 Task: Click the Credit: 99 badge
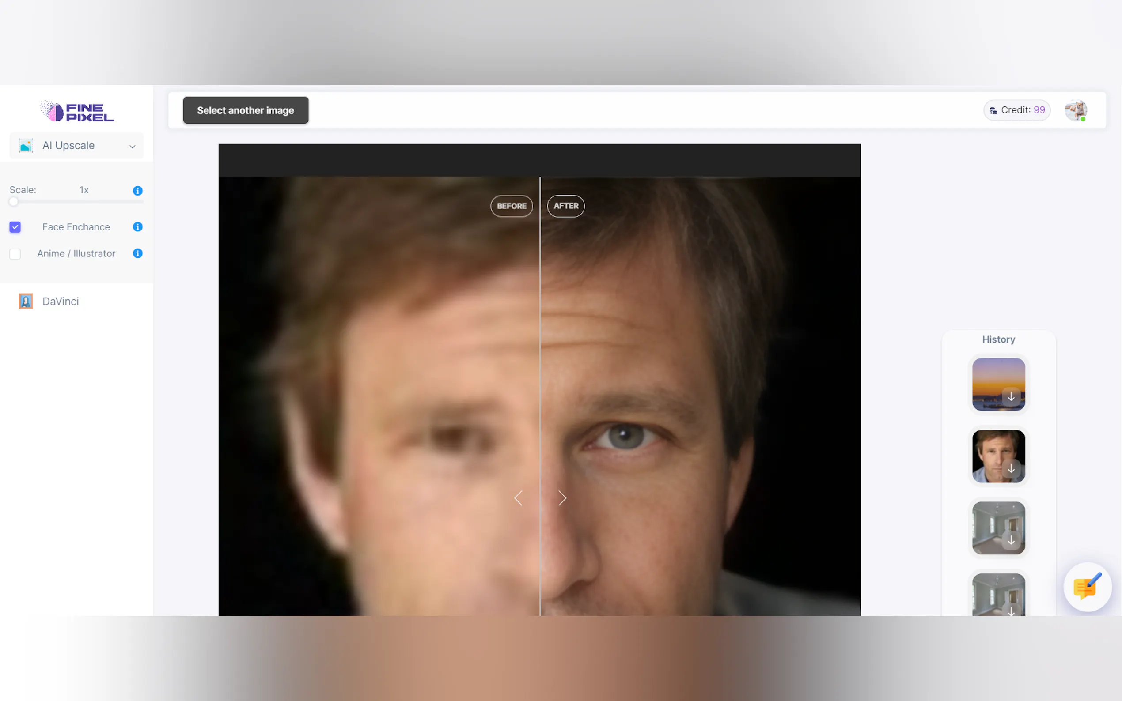point(1017,110)
